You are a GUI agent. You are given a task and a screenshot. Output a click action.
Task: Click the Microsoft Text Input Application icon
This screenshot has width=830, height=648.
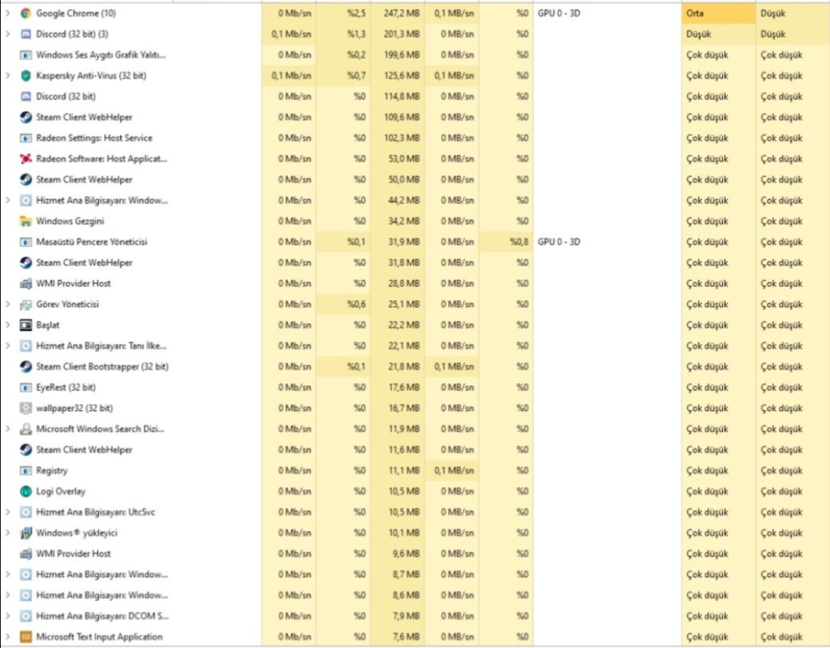tap(26, 637)
